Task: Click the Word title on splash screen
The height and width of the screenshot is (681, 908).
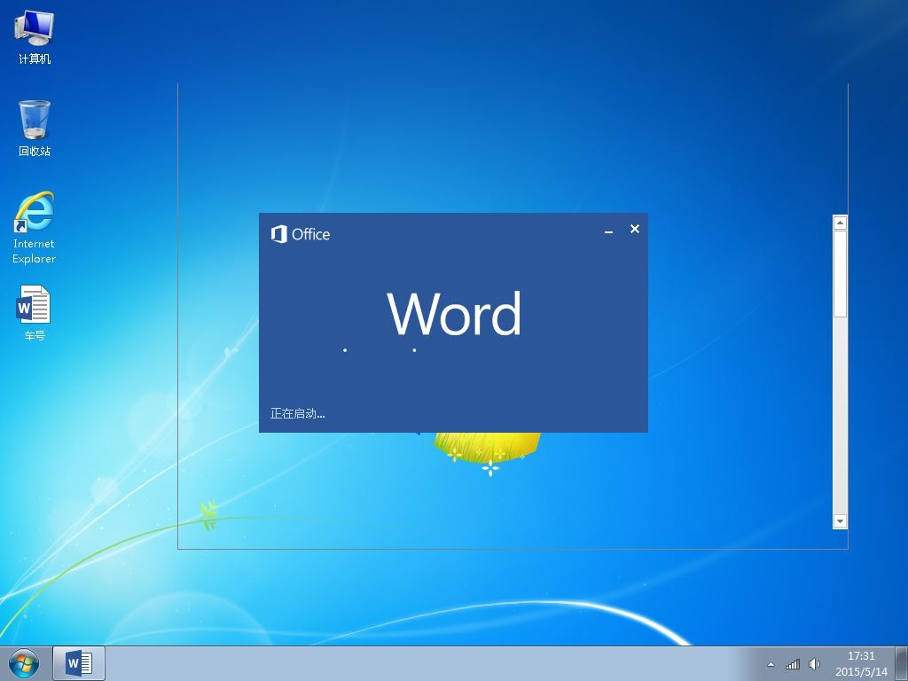Action: pyautogui.click(x=455, y=313)
